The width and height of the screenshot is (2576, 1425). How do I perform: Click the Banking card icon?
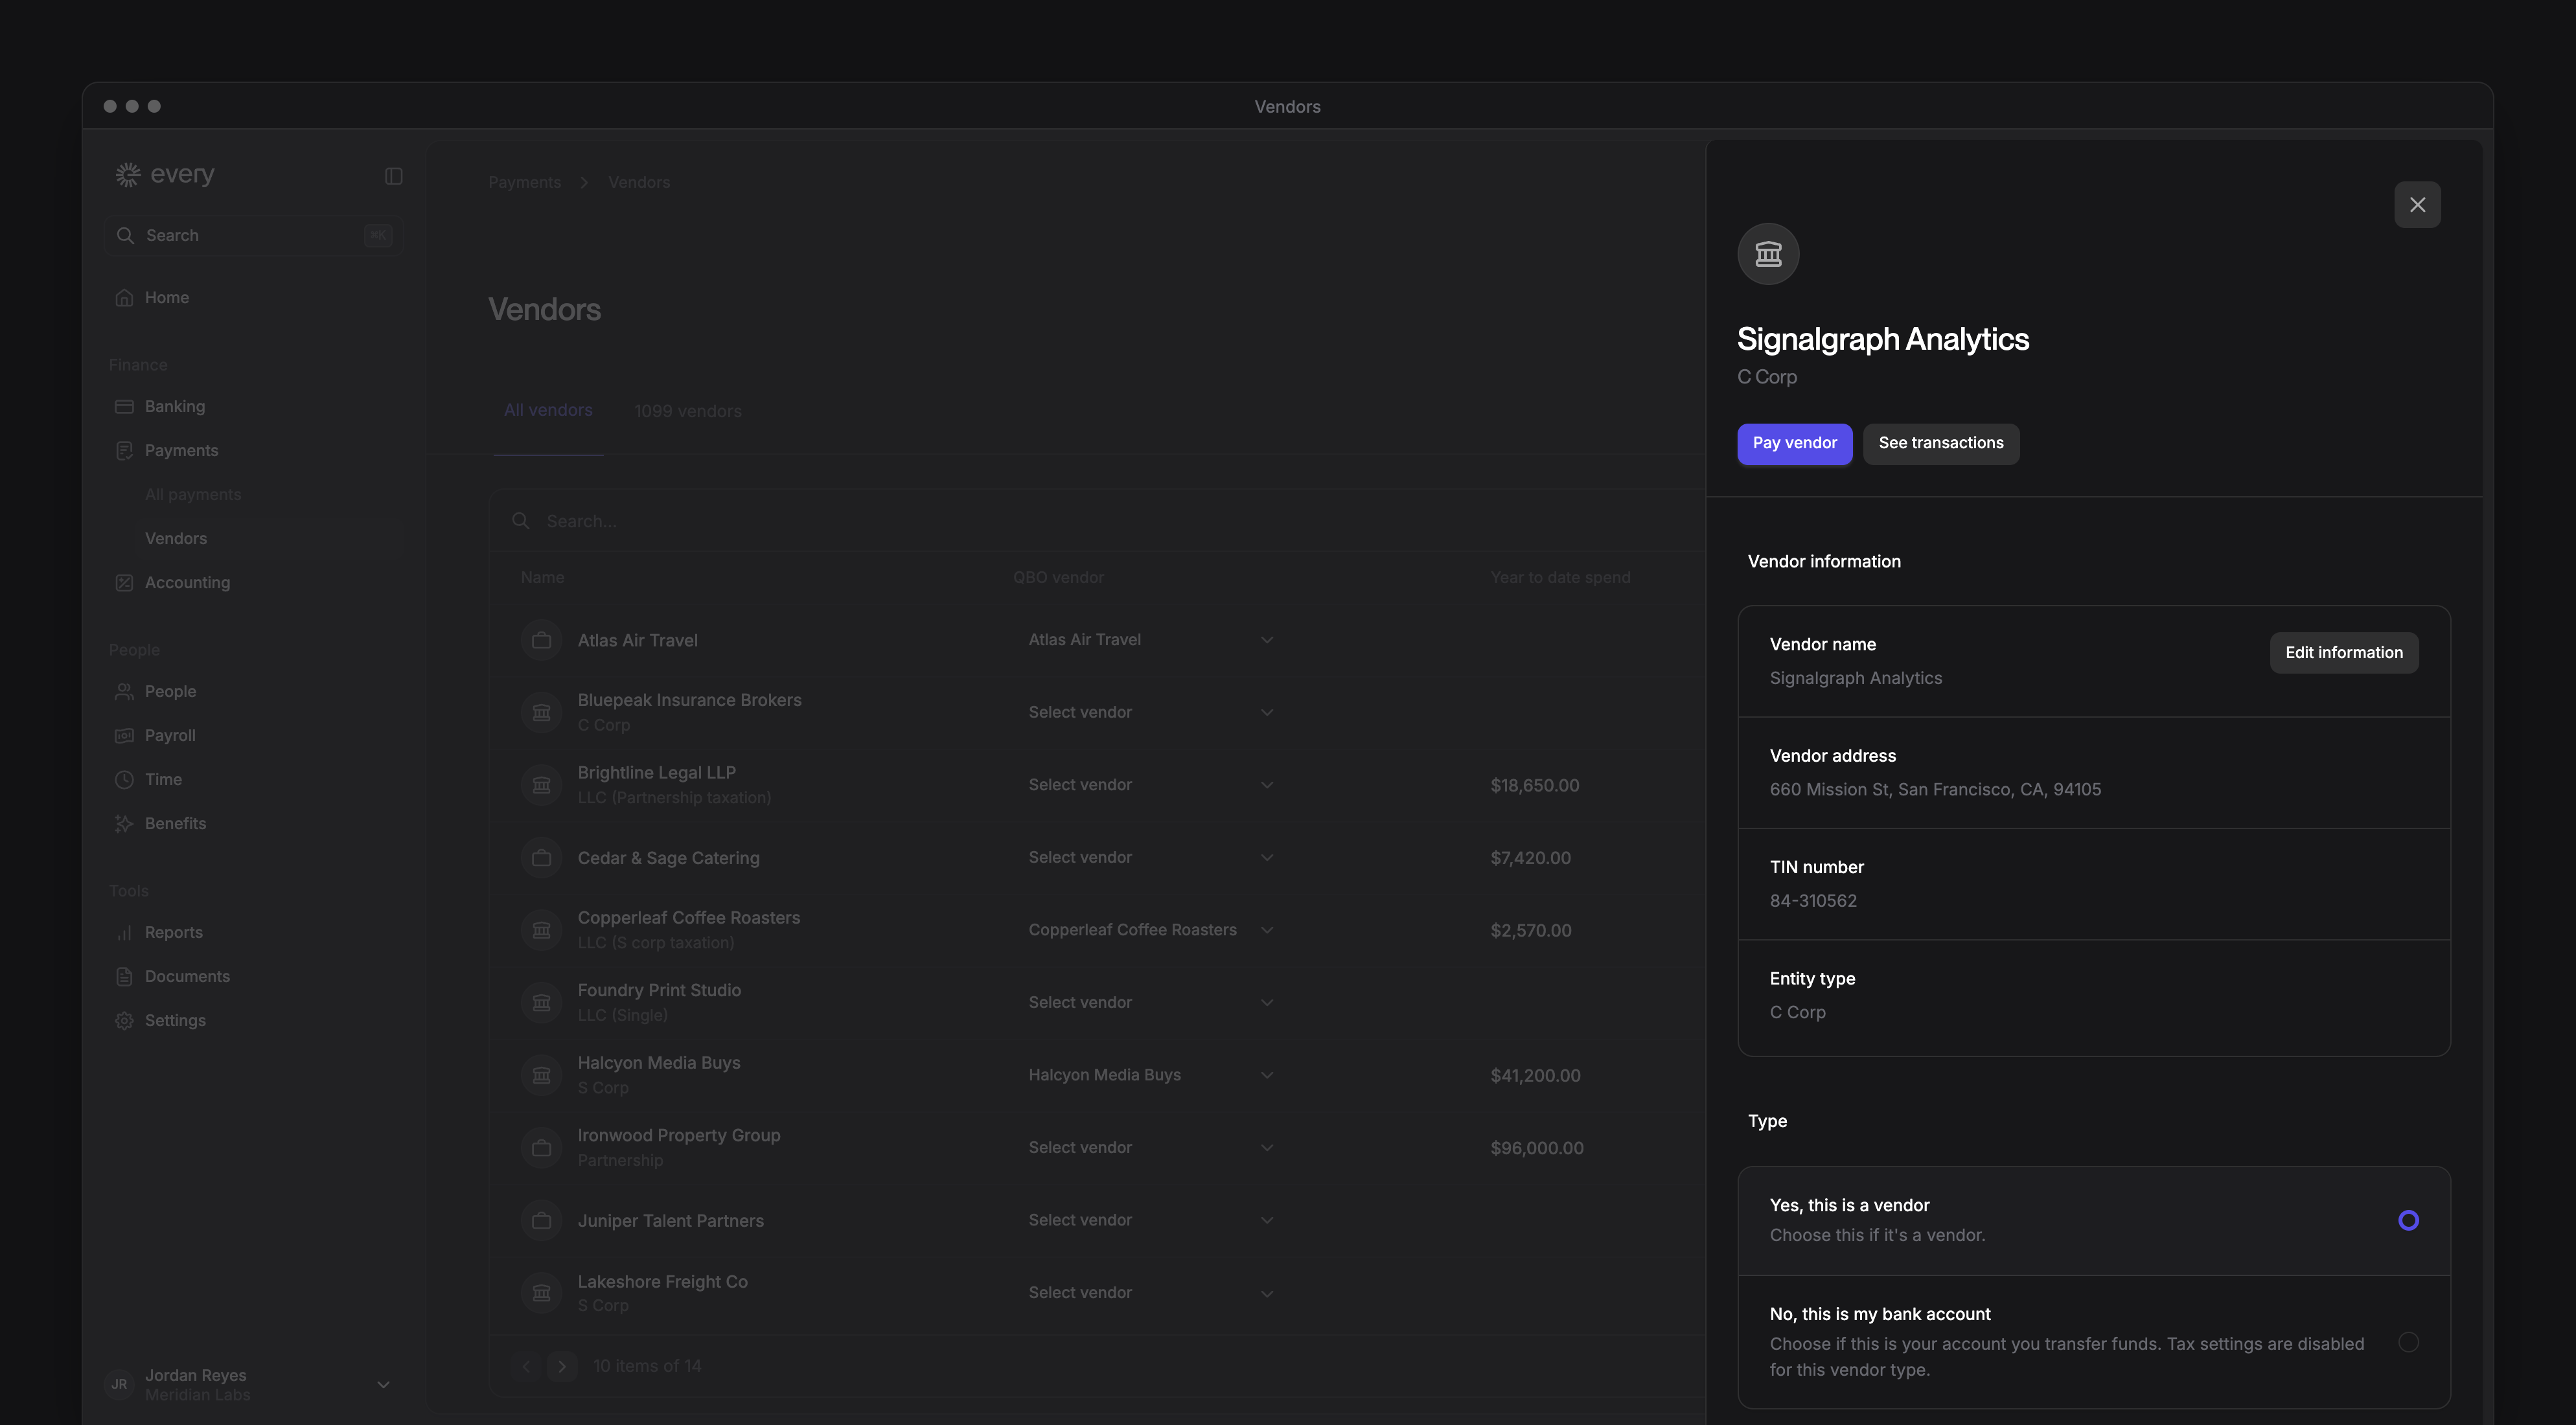[x=124, y=406]
